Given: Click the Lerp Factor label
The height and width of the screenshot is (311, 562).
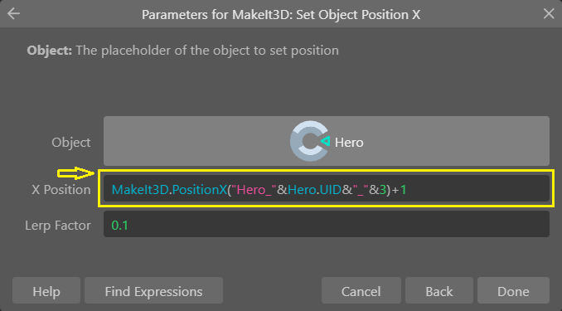Looking at the screenshot, I should tap(58, 226).
